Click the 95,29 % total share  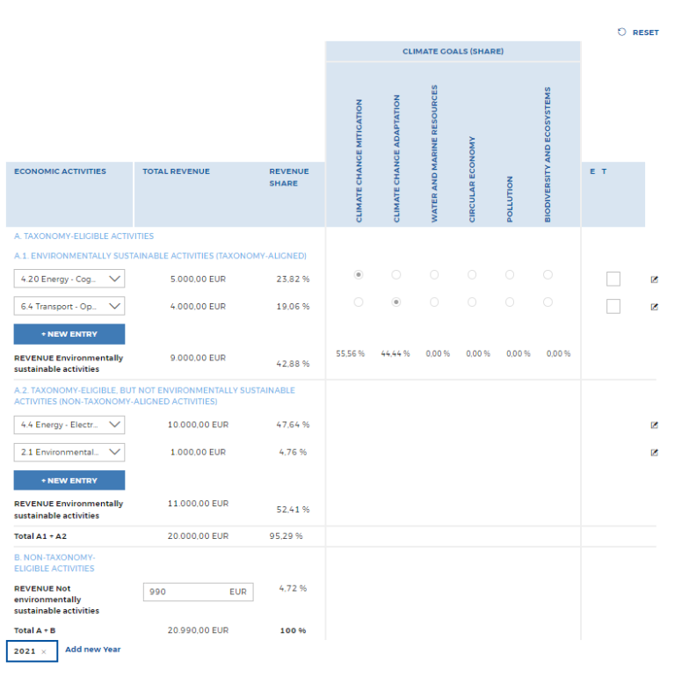pos(286,536)
